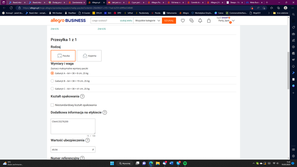
Task: Click the Allegro Business logo
Action: click(68, 21)
